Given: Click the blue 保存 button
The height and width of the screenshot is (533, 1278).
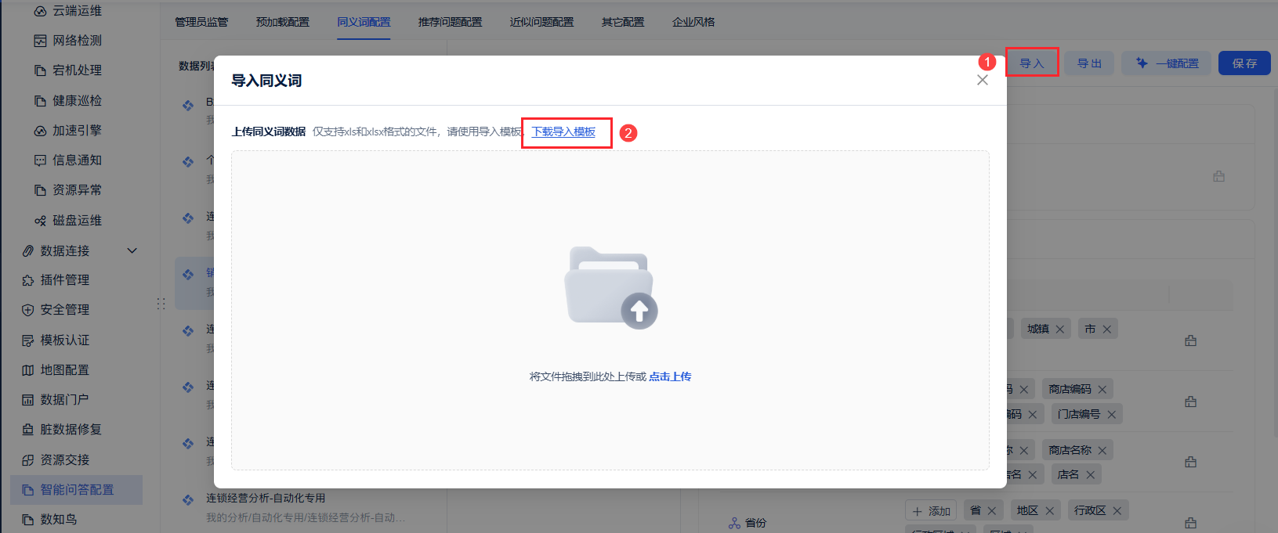Looking at the screenshot, I should coord(1244,63).
